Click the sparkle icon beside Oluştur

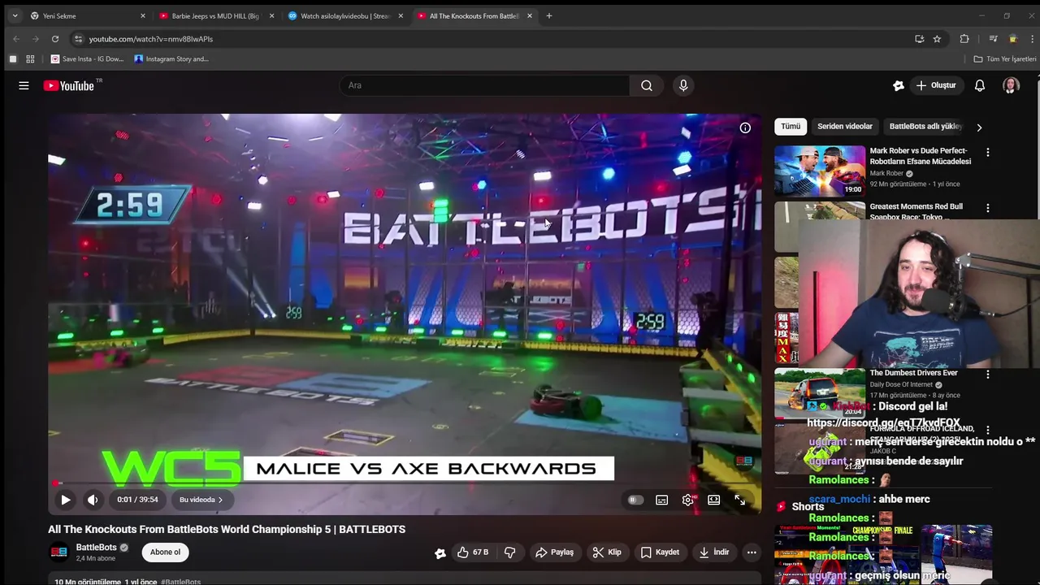(x=899, y=85)
